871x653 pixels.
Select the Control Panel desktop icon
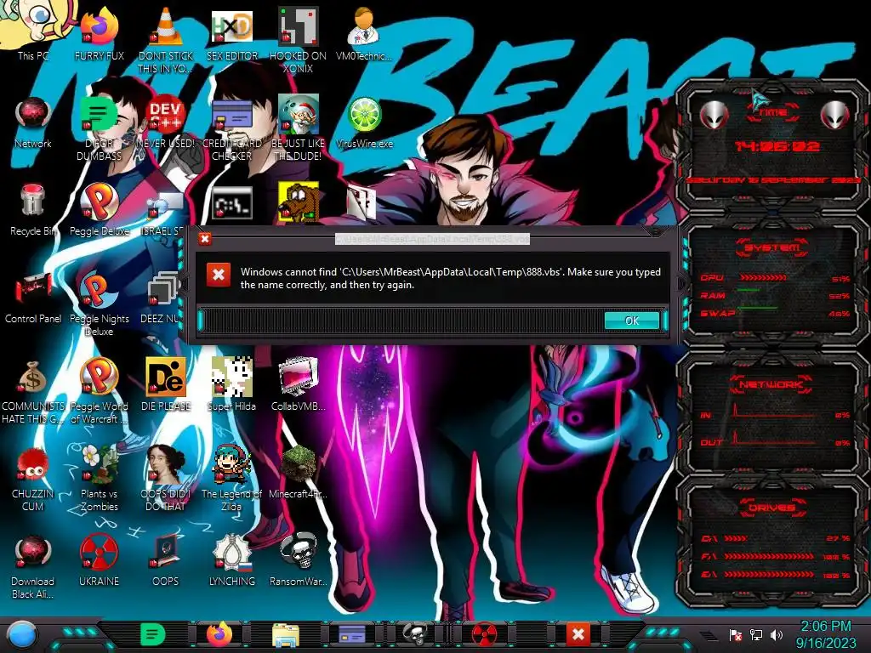(33, 298)
